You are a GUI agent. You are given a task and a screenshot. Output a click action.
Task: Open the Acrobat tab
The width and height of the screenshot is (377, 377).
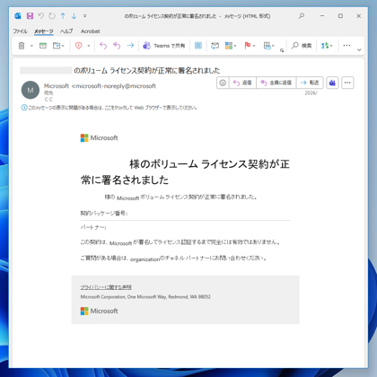click(91, 31)
